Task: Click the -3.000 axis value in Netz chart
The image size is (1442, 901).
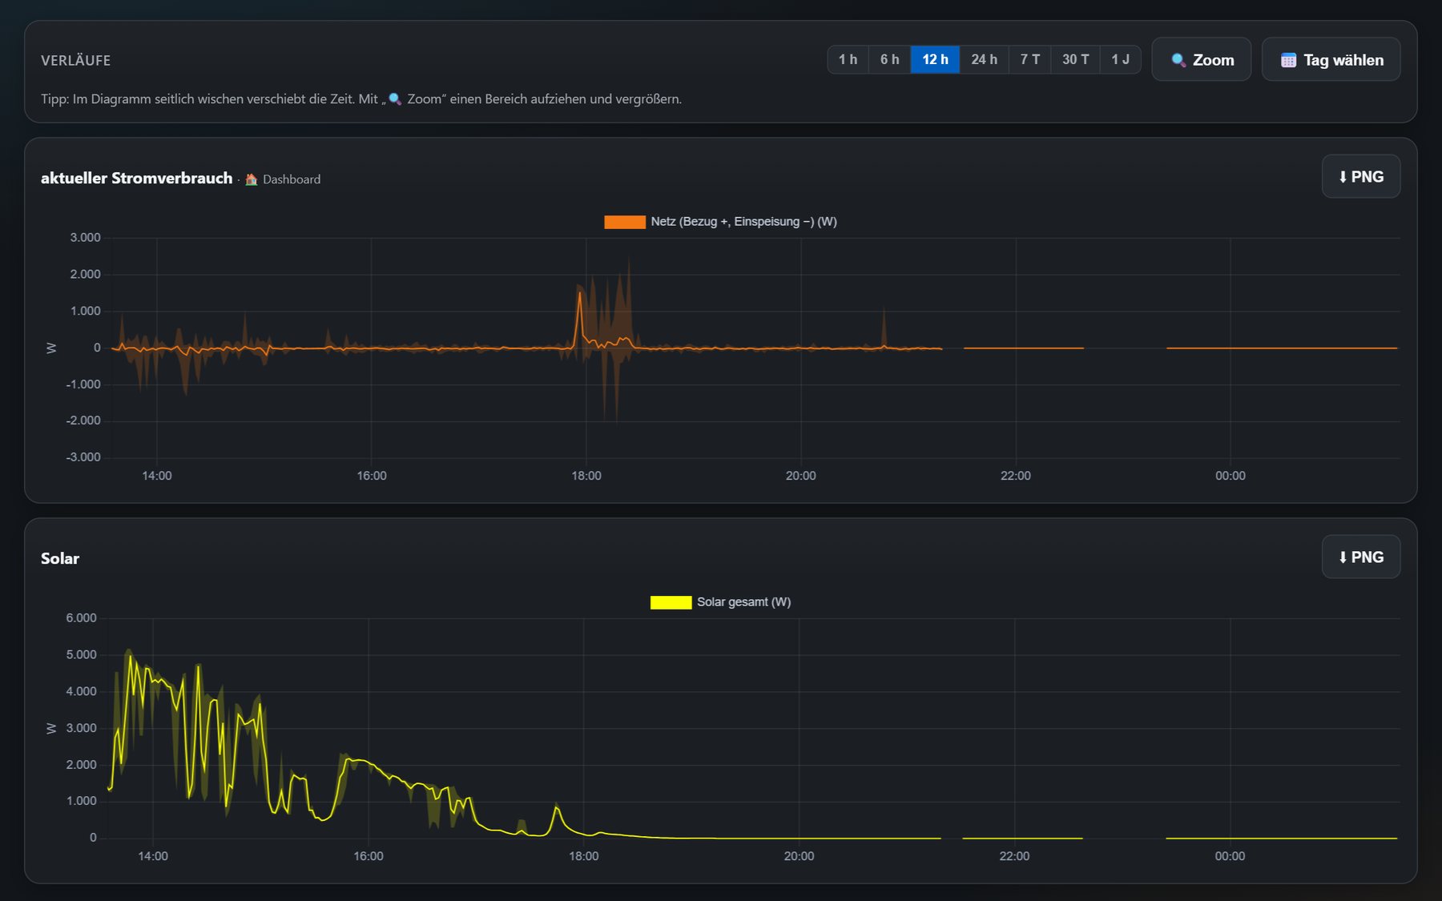Action: 83,457
